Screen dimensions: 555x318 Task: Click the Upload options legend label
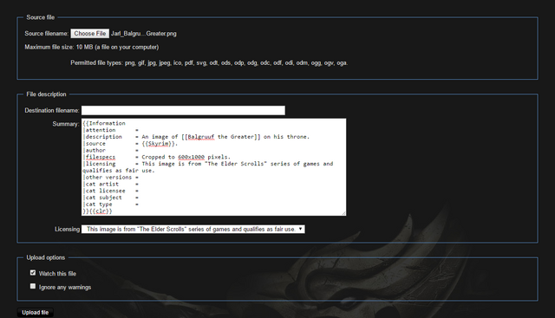coord(46,257)
